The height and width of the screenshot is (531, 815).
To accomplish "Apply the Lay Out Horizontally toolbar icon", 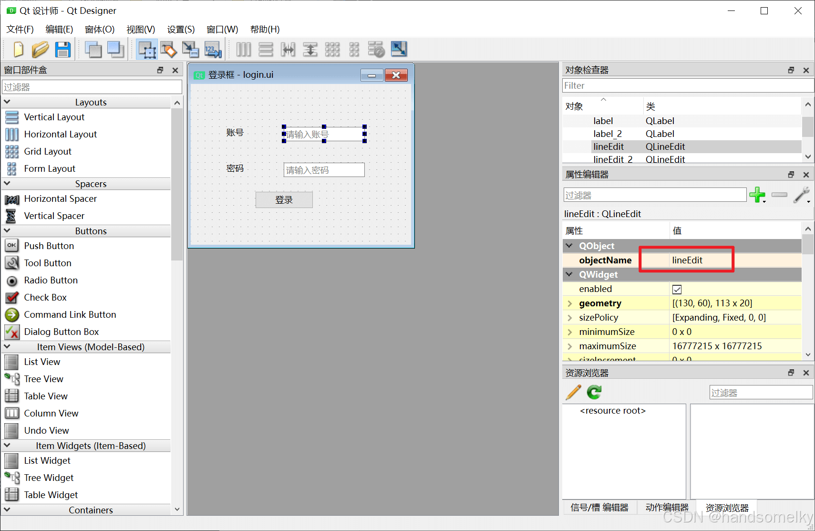I will click(x=243, y=49).
